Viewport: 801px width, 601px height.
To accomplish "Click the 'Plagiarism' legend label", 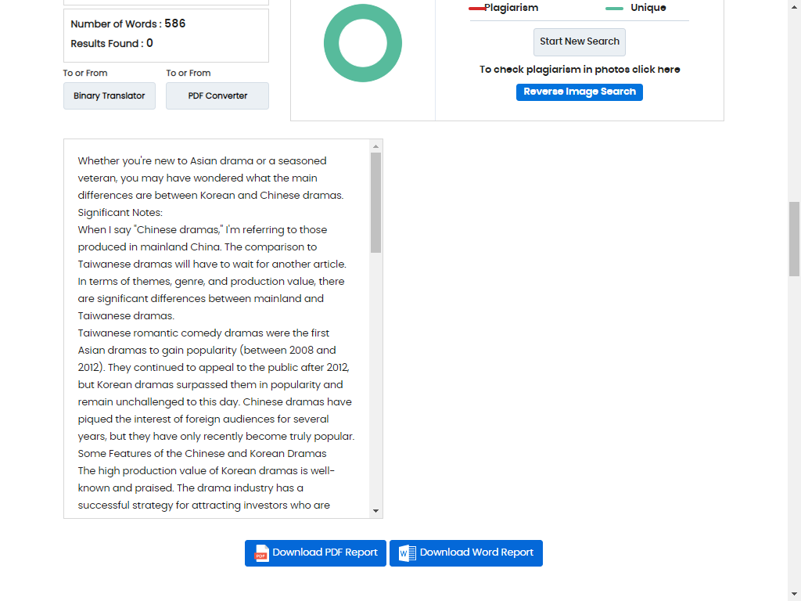I will (511, 8).
